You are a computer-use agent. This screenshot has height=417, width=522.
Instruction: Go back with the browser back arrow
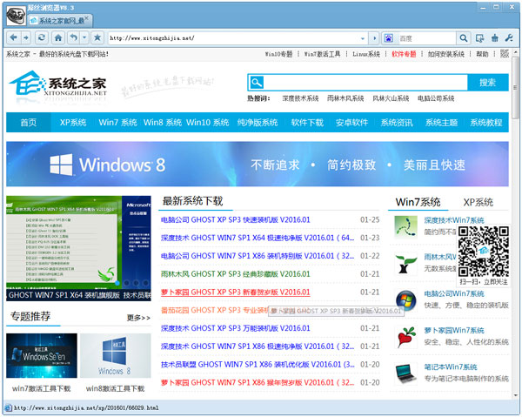pyautogui.click(x=14, y=37)
